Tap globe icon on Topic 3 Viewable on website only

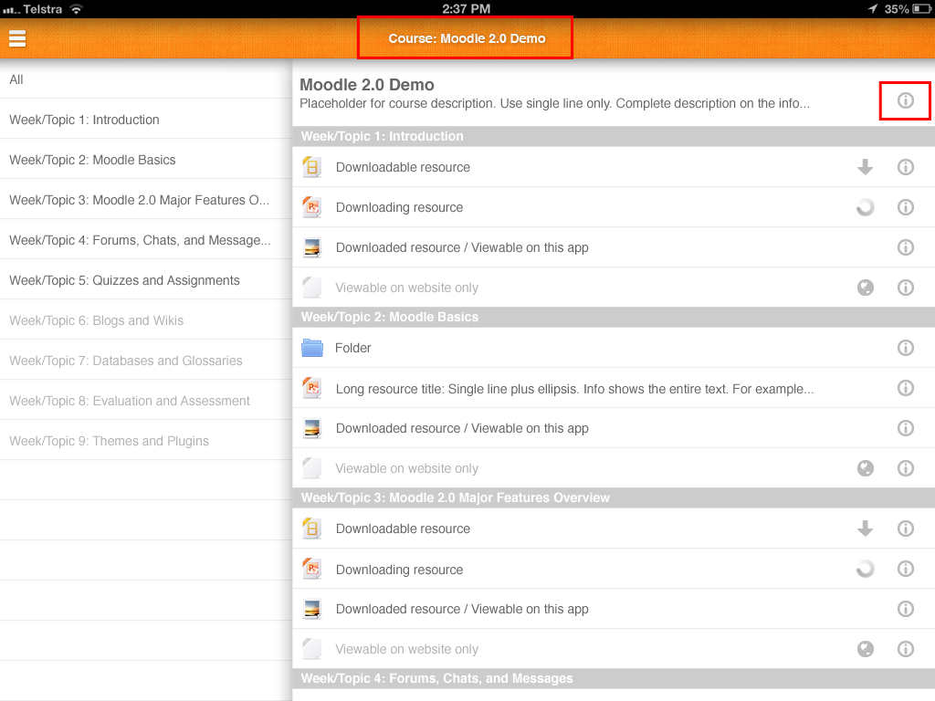(x=866, y=649)
